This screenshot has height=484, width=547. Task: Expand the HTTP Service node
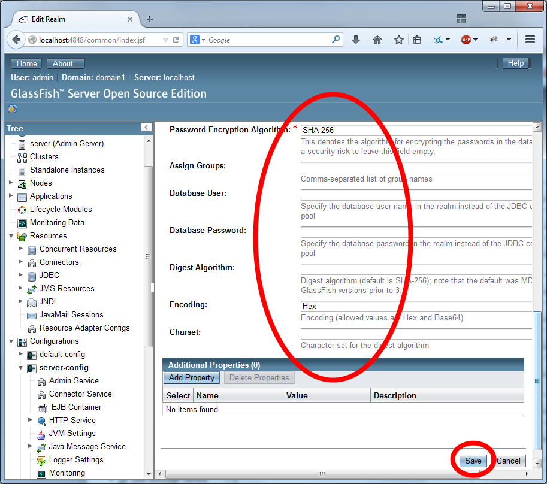click(30, 420)
